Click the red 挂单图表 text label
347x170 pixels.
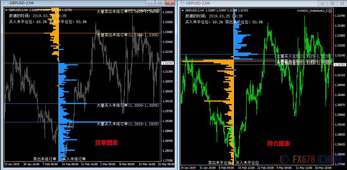[x=106, y=143]
